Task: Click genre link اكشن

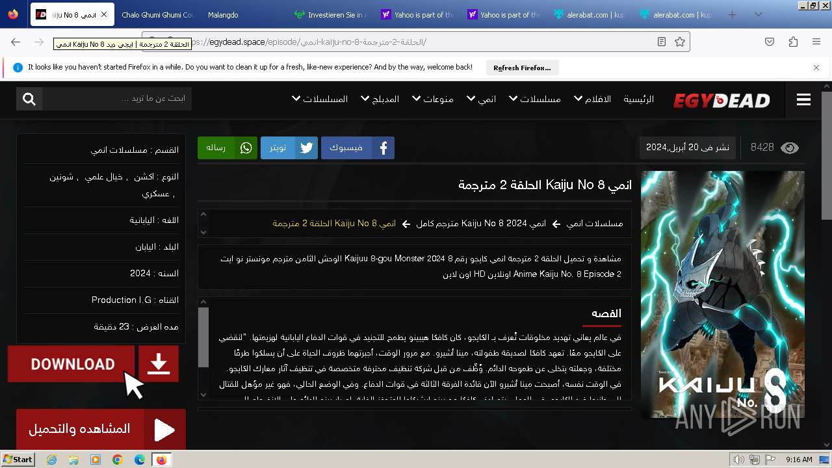Action: (x=144, y=177)
